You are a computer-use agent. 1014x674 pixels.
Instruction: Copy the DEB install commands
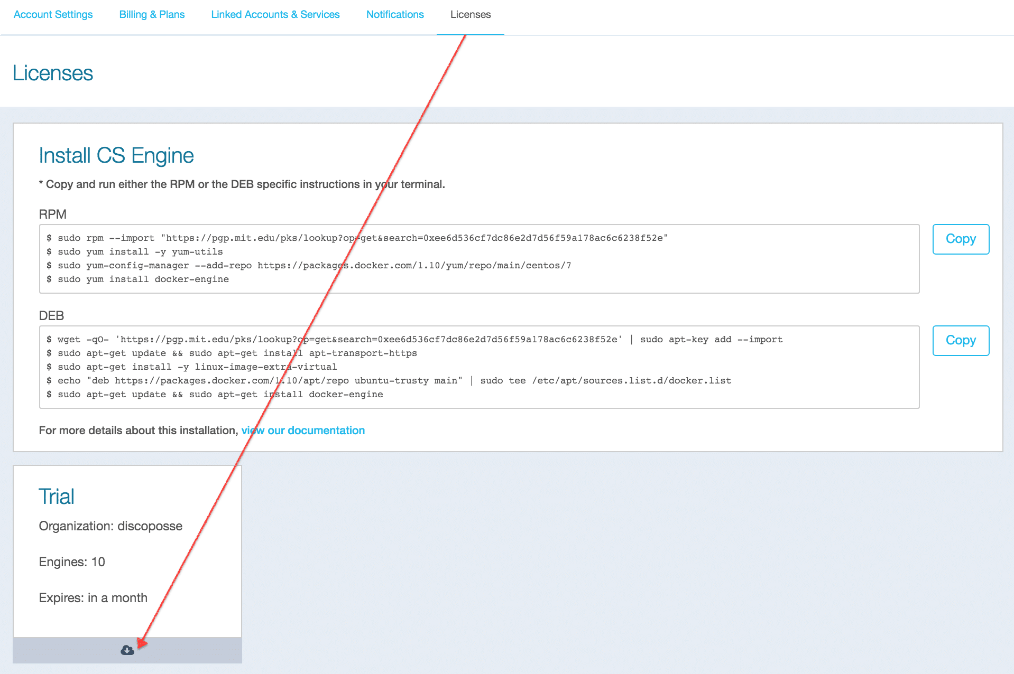(960, 341)
